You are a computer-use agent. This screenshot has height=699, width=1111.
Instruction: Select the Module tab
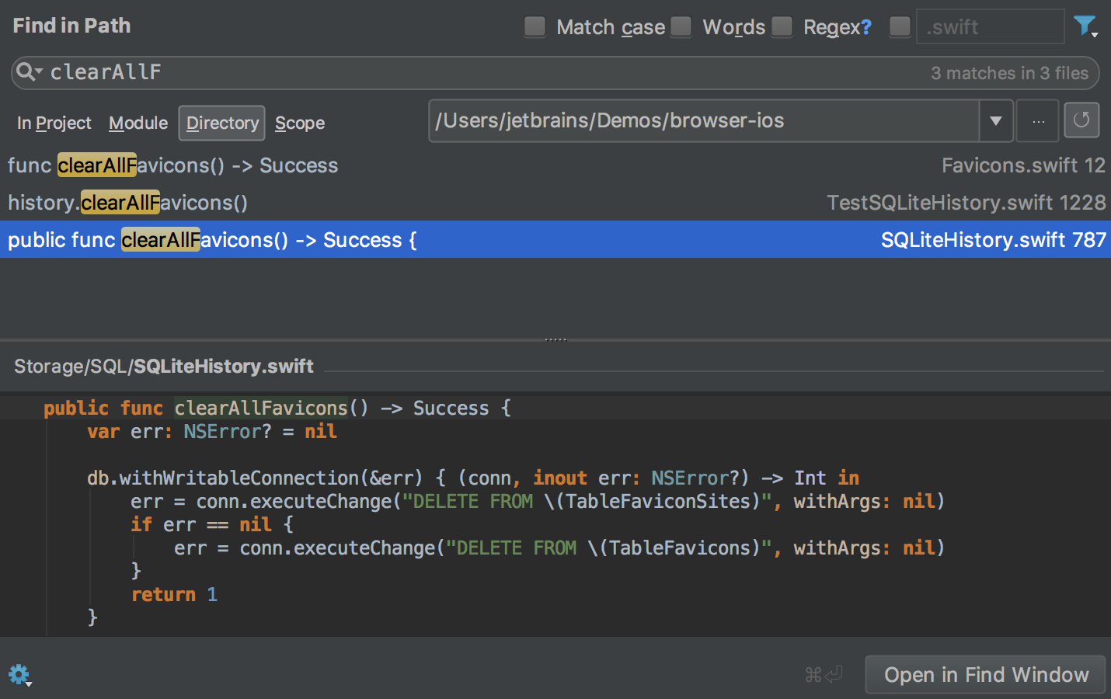(138, 123)
